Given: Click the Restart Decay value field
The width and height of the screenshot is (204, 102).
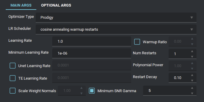Looking at the screenshot, I should click(180, 78).
